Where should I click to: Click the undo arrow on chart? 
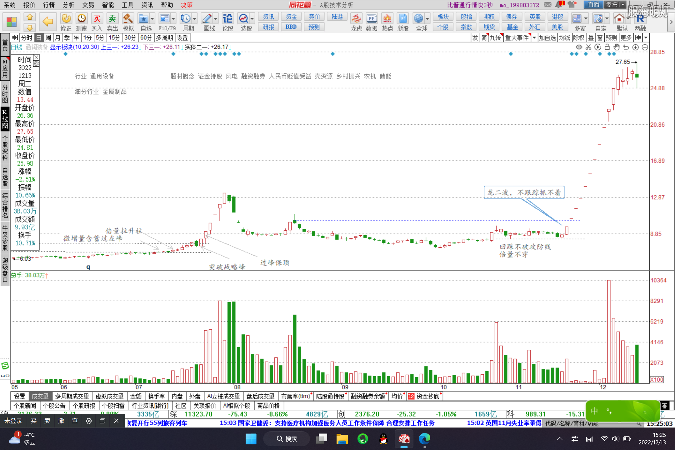click(x=626, y=47)
